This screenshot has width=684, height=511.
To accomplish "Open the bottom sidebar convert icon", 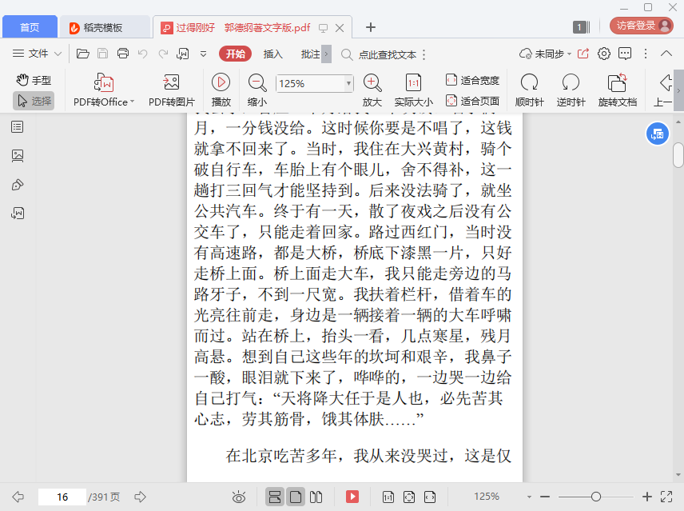I will (x=18, y=213).
